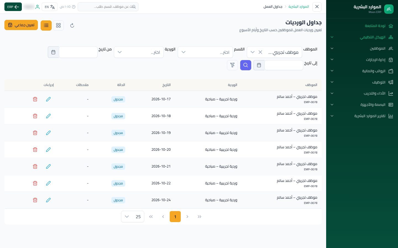Click the refresh icon

click(72, 25)
